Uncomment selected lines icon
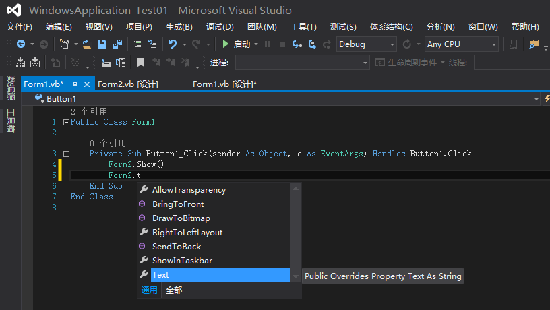Image resolution: width=550 pixels, height=310 pixels. [152, 44]
